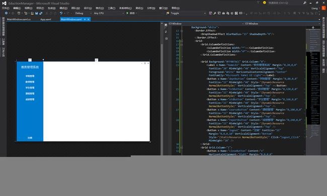
Task: Collapse the Grid Background outlining node at line 22
Action: pos(182,62)
